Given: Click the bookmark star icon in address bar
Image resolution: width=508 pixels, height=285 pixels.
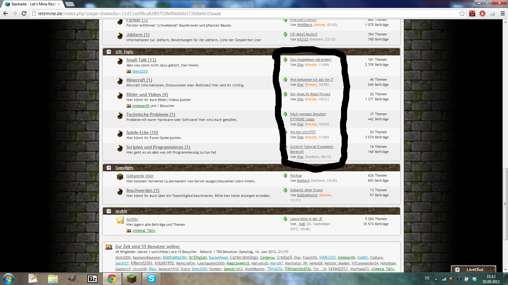Looking at the screenshot, I should (462, 13).
